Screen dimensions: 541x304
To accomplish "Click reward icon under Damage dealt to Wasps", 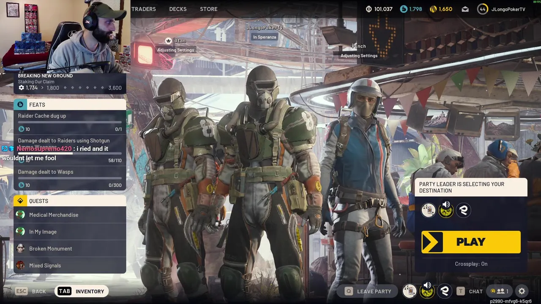I will 21,185.
